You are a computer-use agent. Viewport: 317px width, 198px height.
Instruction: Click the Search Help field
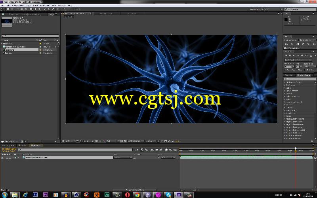point(300,9)
